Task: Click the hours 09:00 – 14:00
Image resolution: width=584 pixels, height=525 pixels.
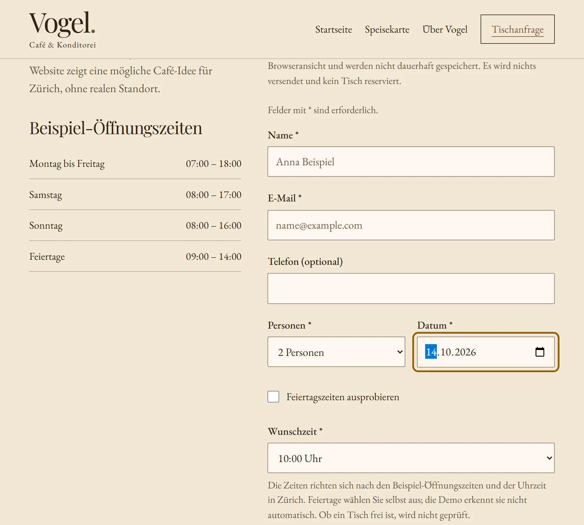Action: pos(214,257)
